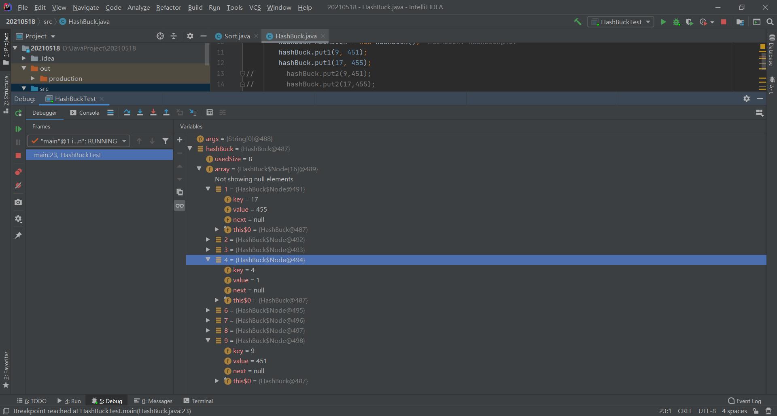The height and width of the screenshot is (416, 777).
Task: Toggle mute breakpoints icon
Action: click(18, 185)
